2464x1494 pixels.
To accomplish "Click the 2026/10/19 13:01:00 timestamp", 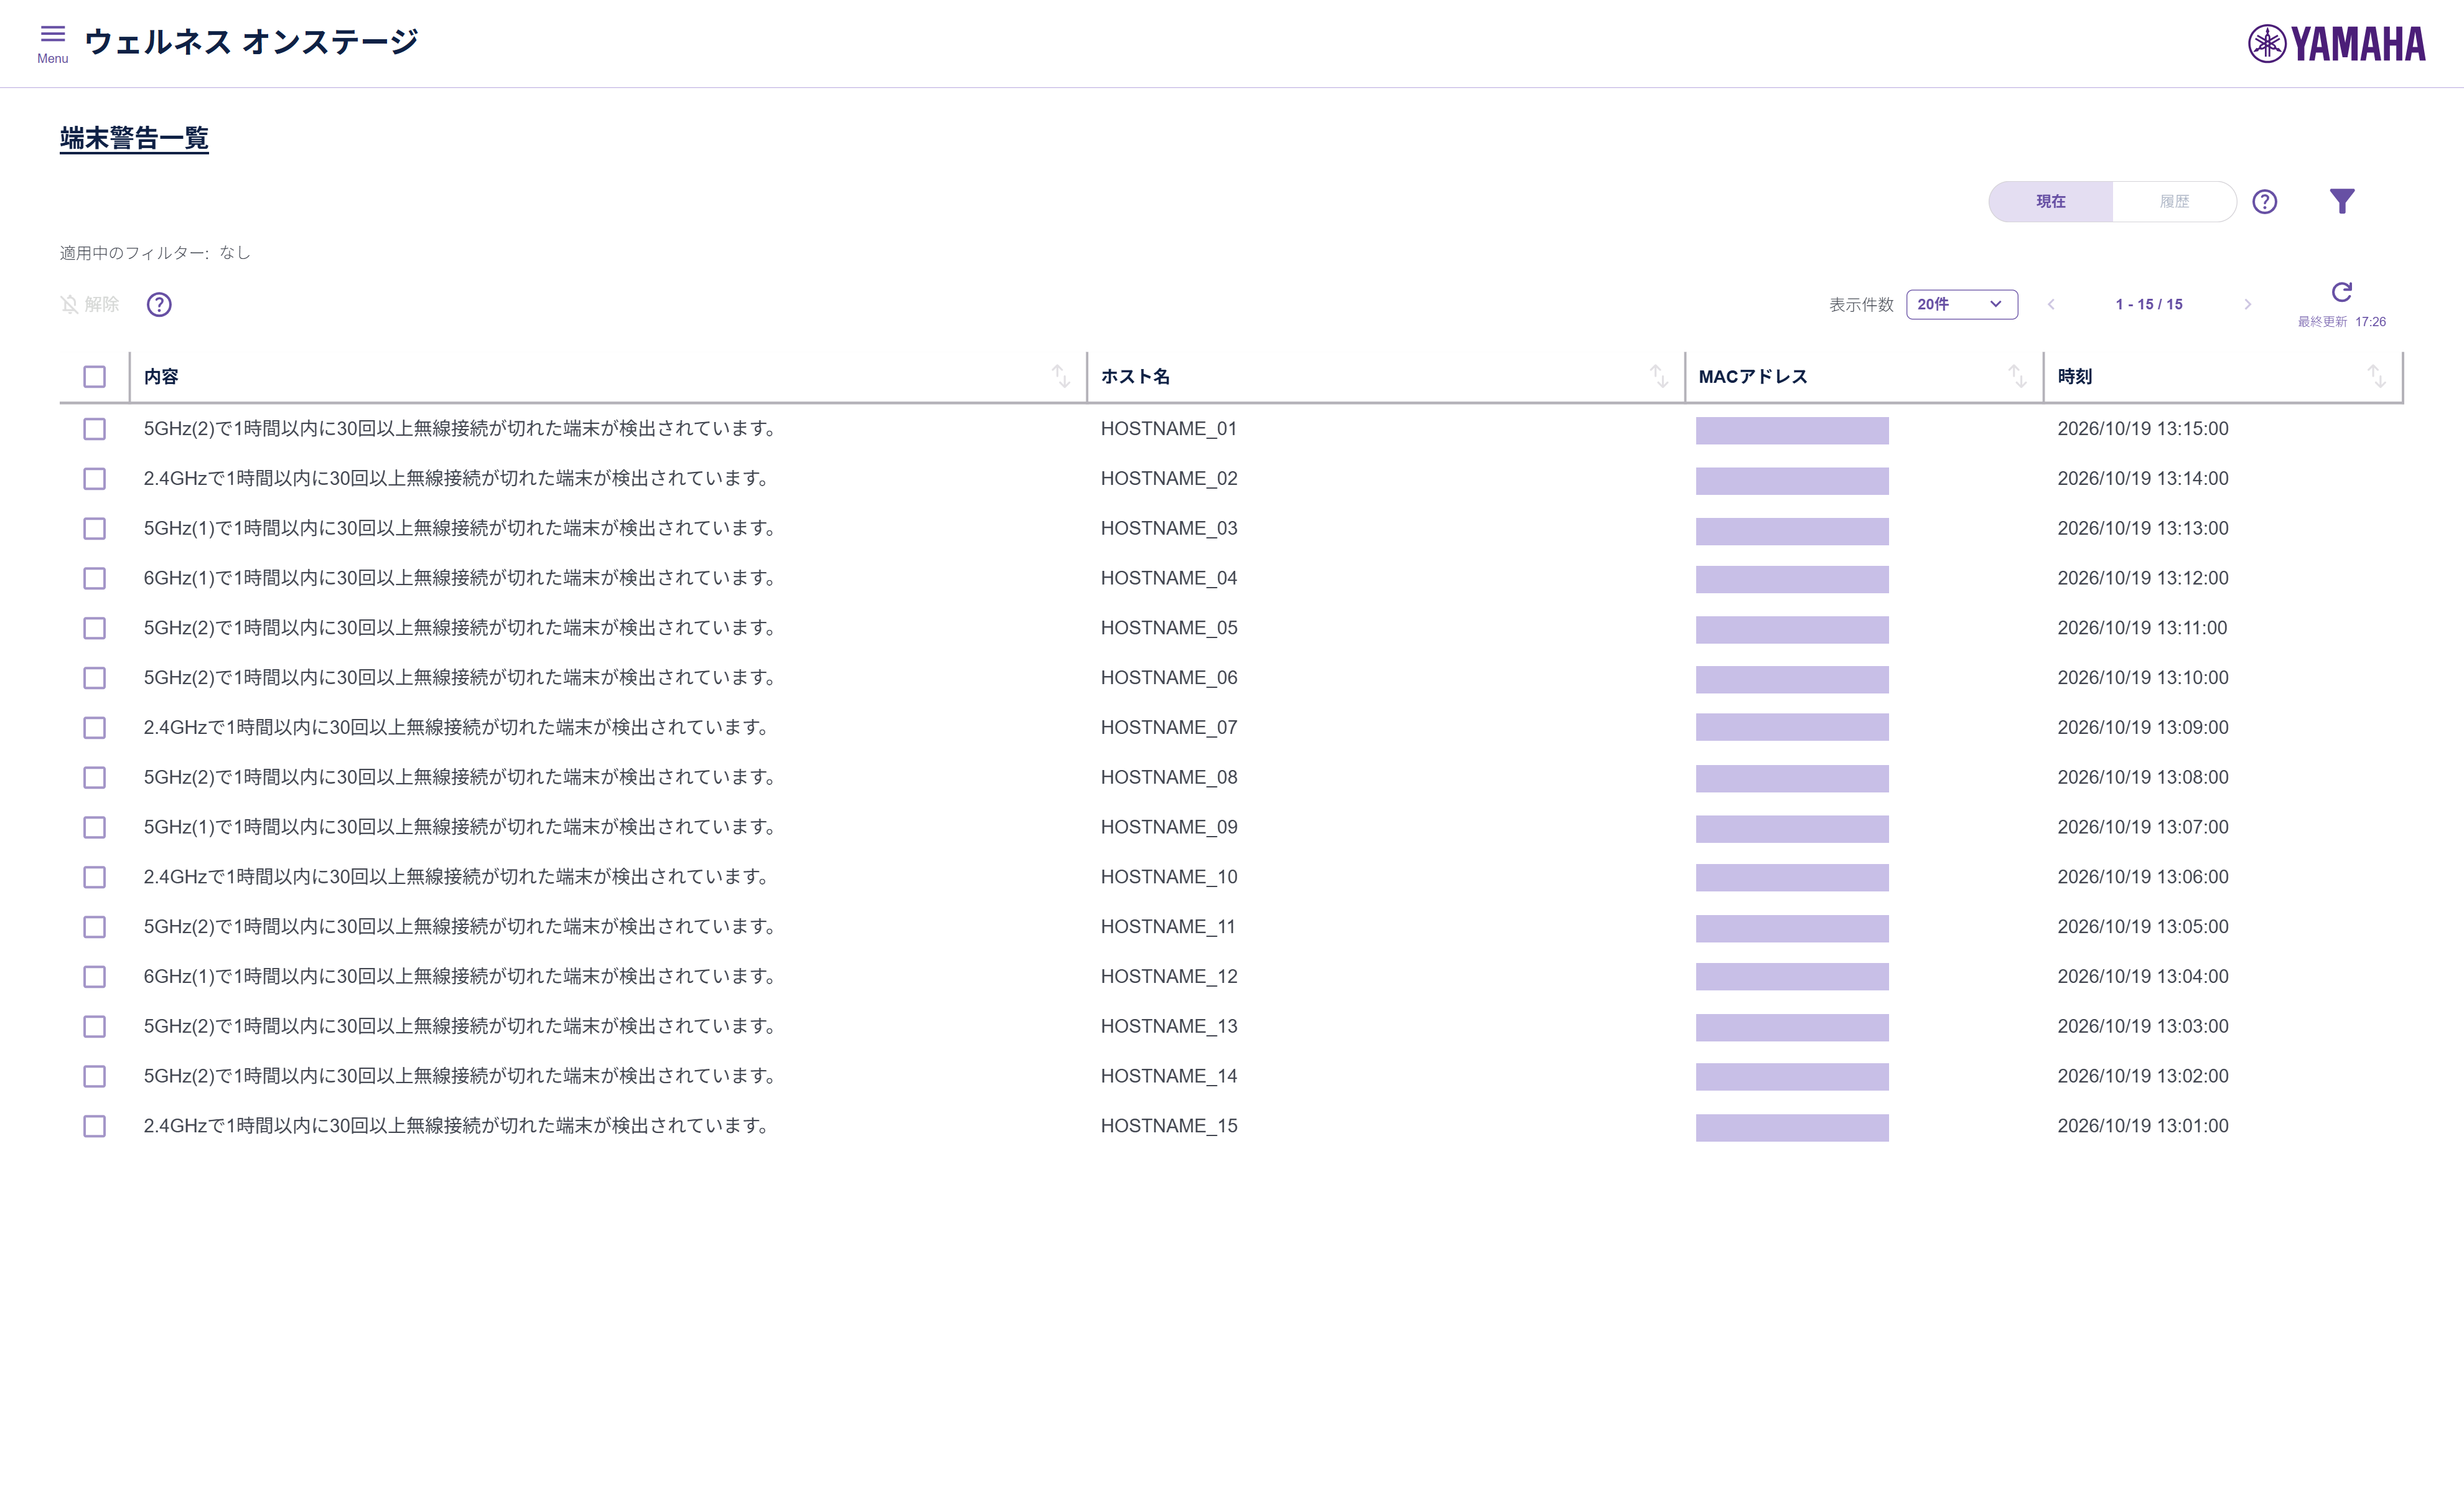I will coord(2143,1125).
